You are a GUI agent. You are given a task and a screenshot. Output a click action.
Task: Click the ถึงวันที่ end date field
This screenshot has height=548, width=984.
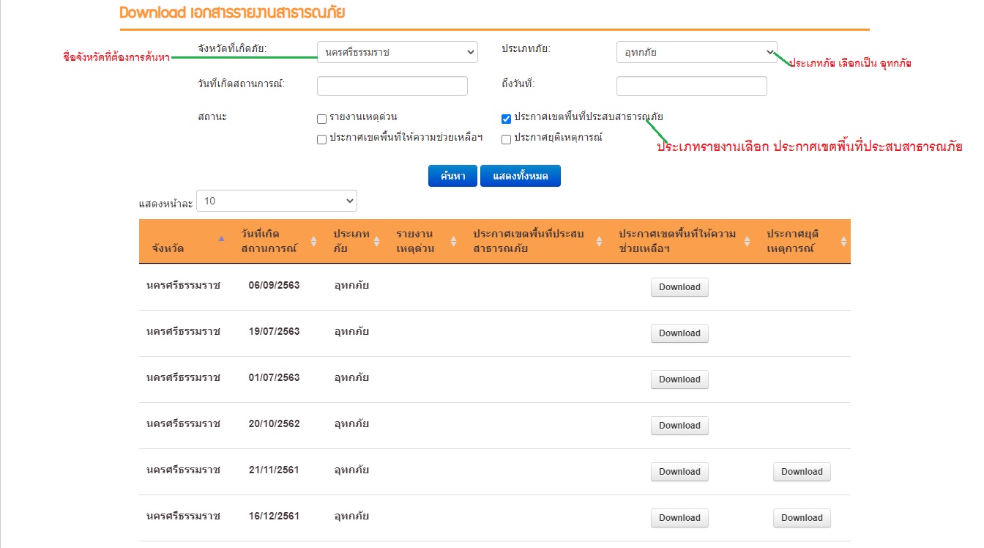pyautogui.click(x=691, y=86)
